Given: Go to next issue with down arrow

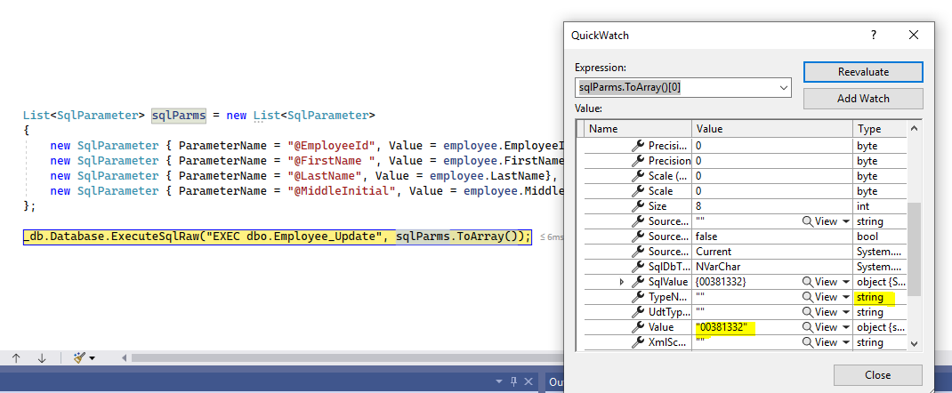Looking at the screenshot, I should tap(42, 357).
